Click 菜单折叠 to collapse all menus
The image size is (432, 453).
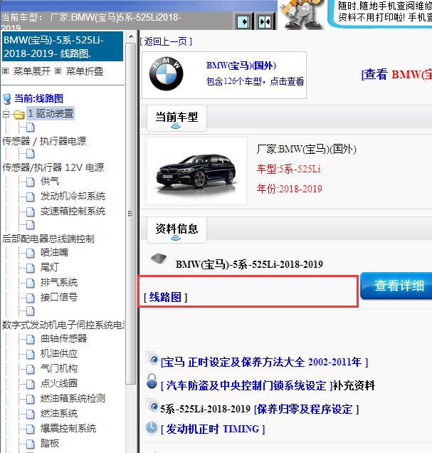[x=85, y=71]
